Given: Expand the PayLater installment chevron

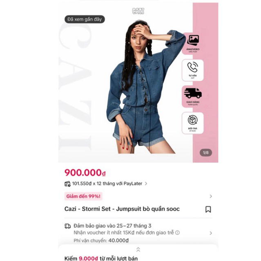Looking at the screenshot, I should pos(146,184).
